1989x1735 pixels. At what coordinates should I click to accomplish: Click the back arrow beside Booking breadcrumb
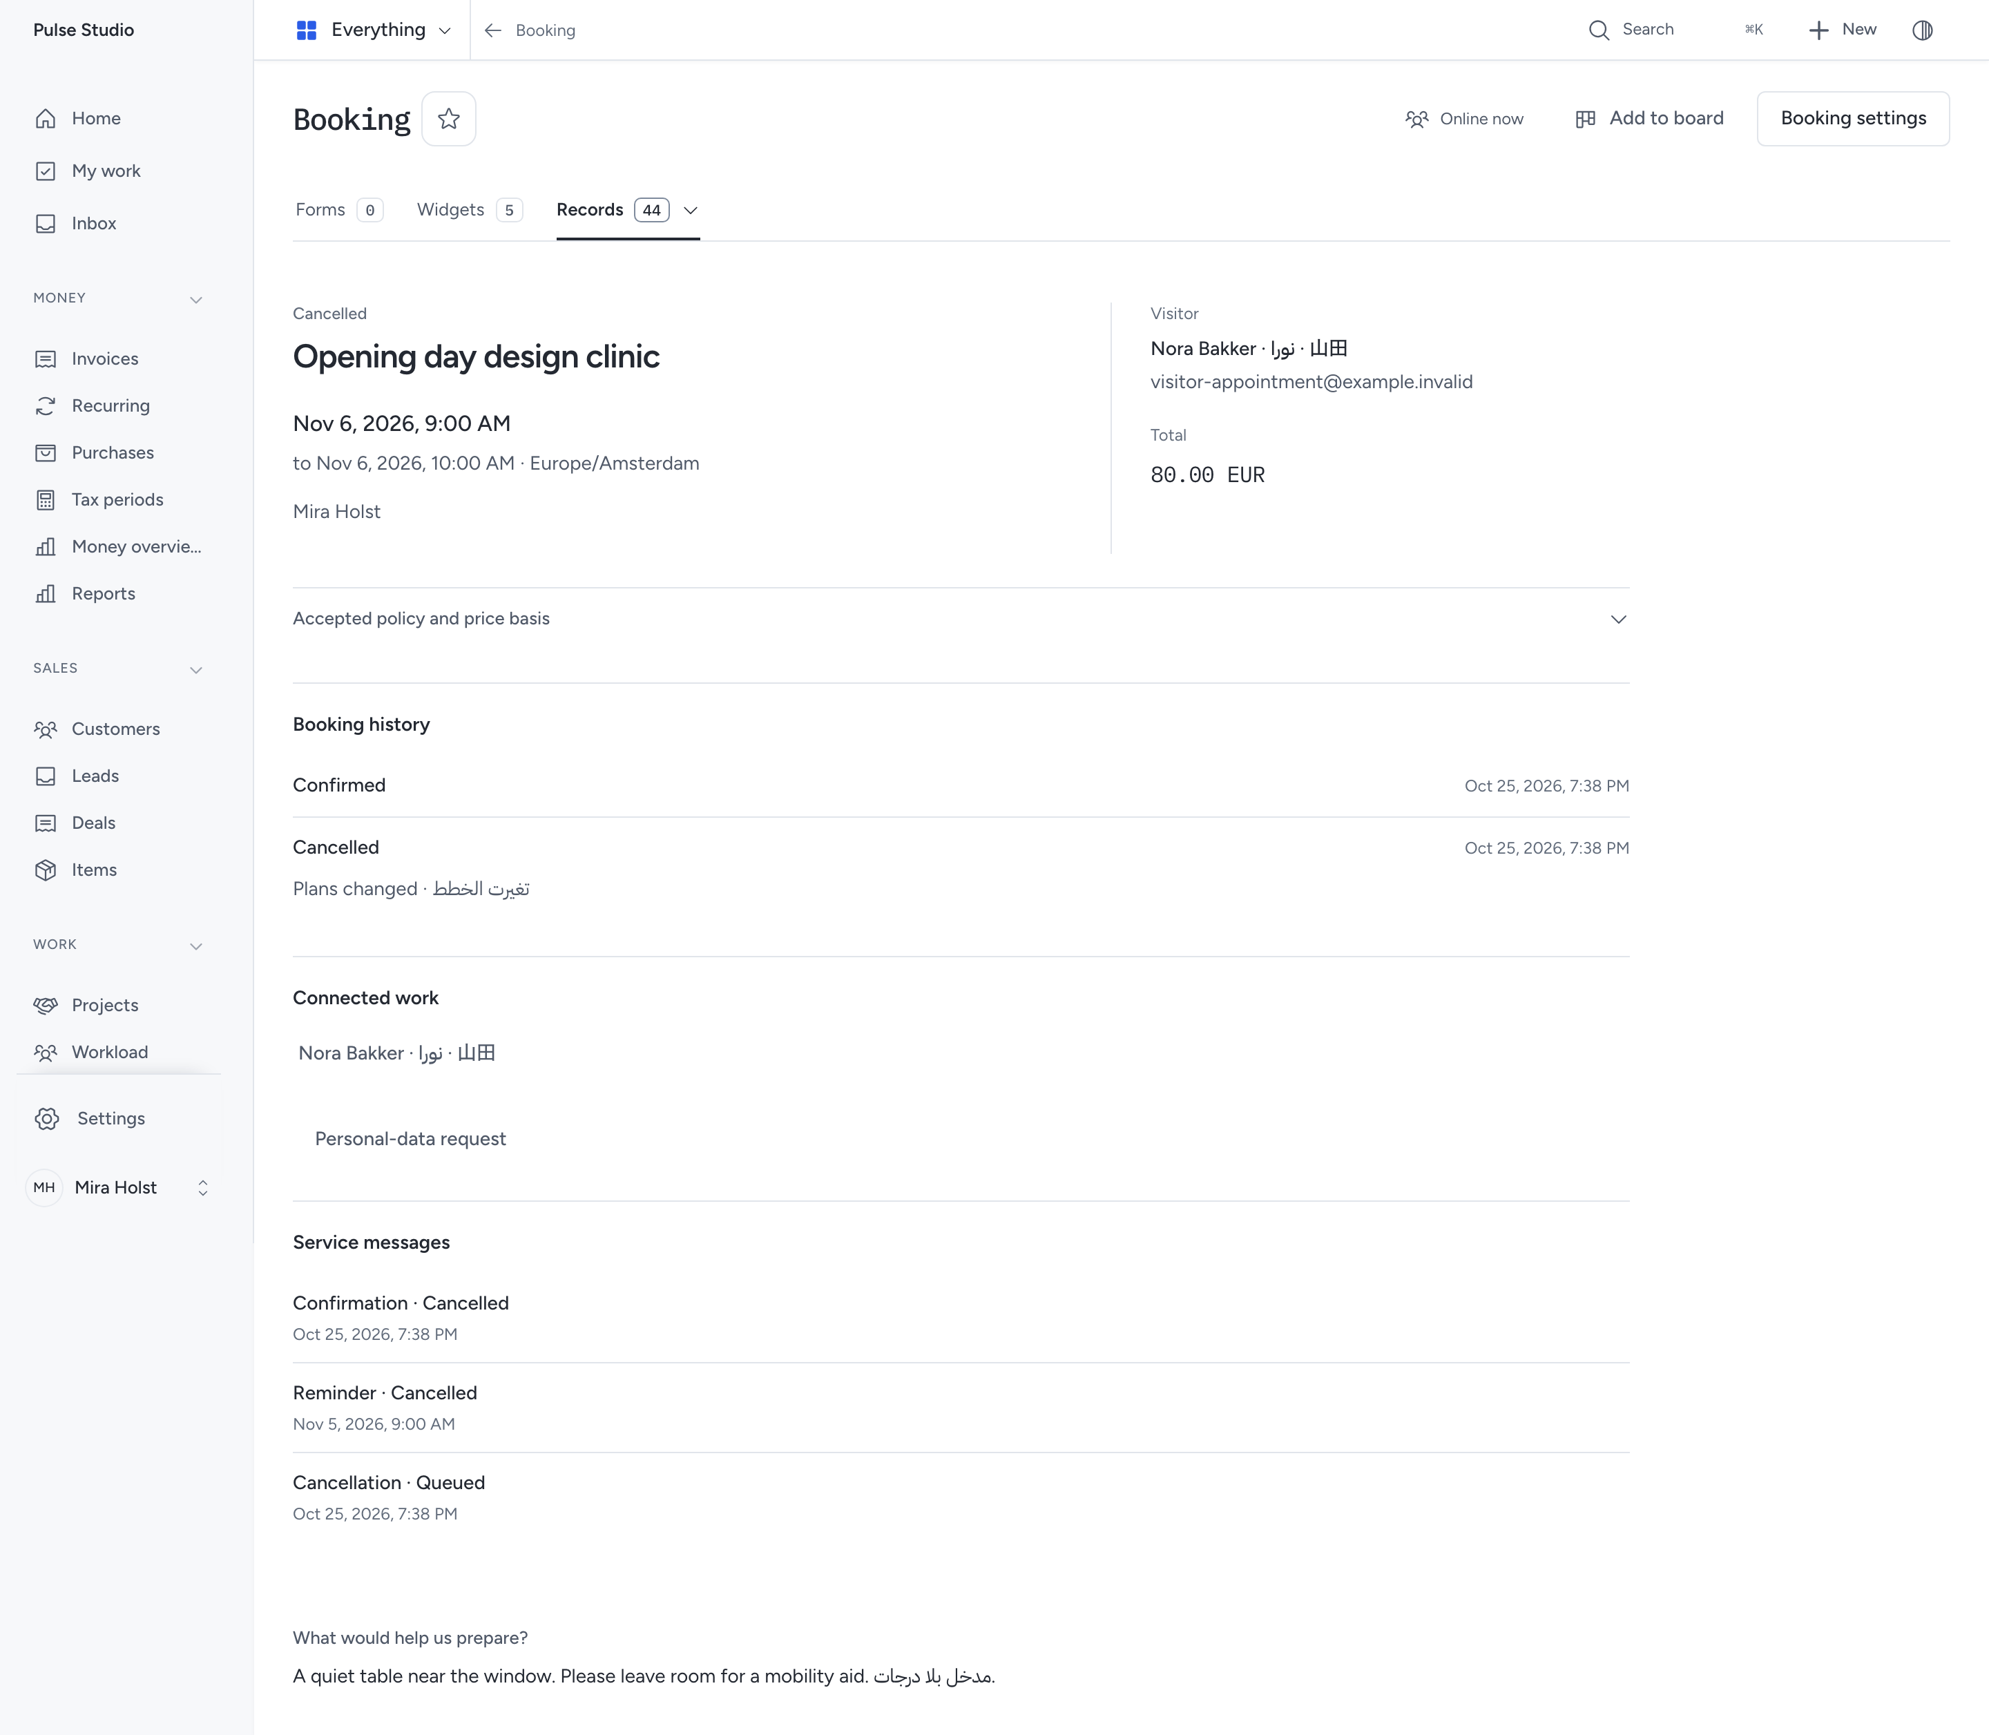click(492, 30)
